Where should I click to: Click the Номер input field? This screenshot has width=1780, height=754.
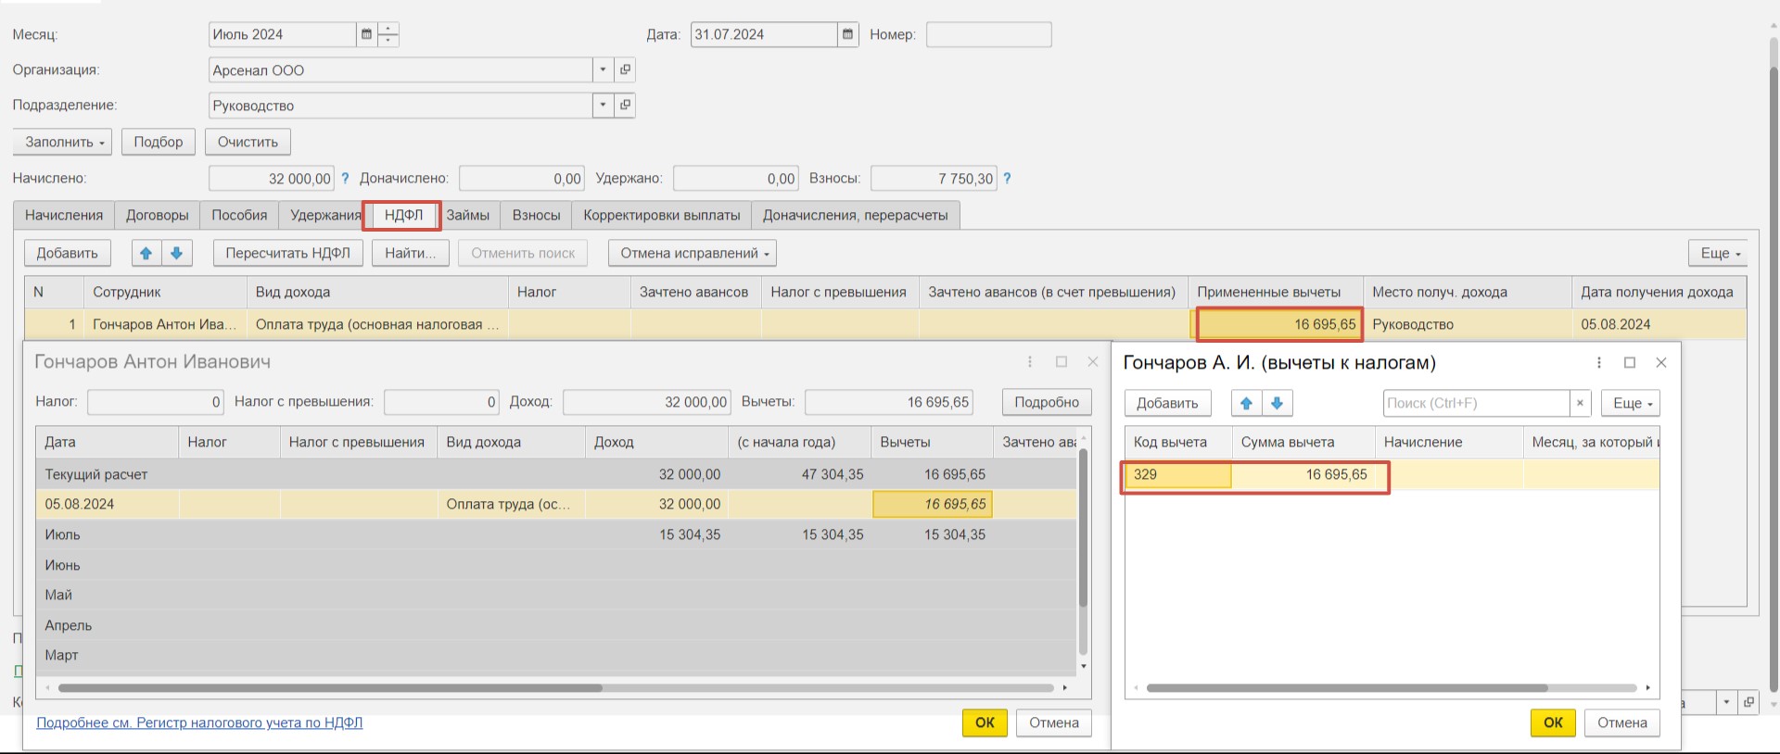989,34
